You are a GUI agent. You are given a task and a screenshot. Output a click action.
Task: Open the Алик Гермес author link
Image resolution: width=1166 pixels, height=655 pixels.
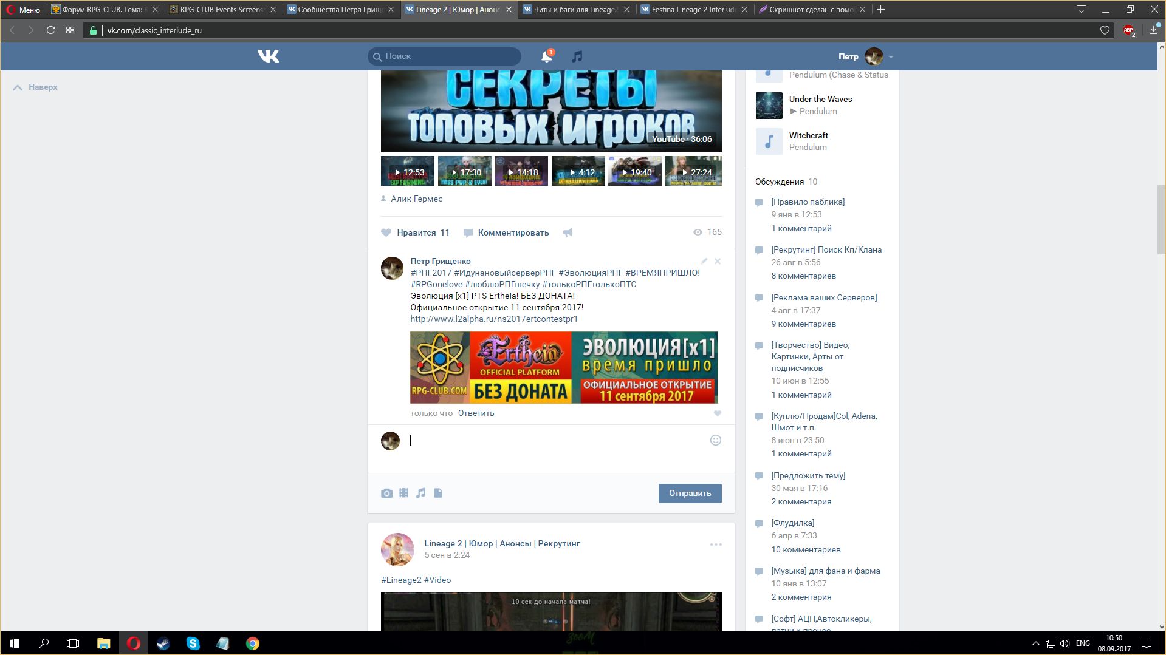coord(416,199)
